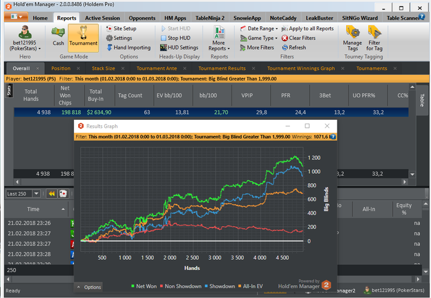The height and width of the screenshot is (298, 431).
Task: Toggle the Showdown legend entry
Action: [x=220, y=286]
